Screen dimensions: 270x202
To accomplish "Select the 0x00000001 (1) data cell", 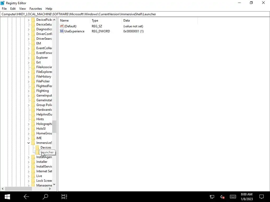I will [133, 31].
